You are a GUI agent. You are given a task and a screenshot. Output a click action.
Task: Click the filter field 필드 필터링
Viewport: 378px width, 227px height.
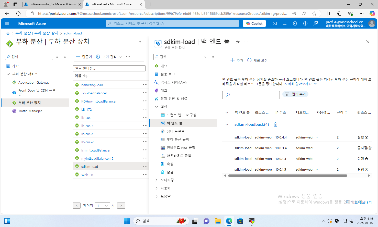coord(109,68)
